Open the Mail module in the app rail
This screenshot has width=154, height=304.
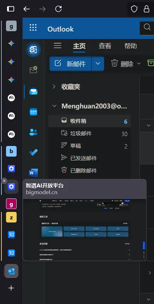point(33,91)
